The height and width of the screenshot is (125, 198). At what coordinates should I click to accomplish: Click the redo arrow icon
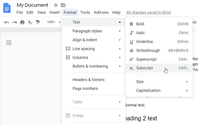click(x=14, y=22)
